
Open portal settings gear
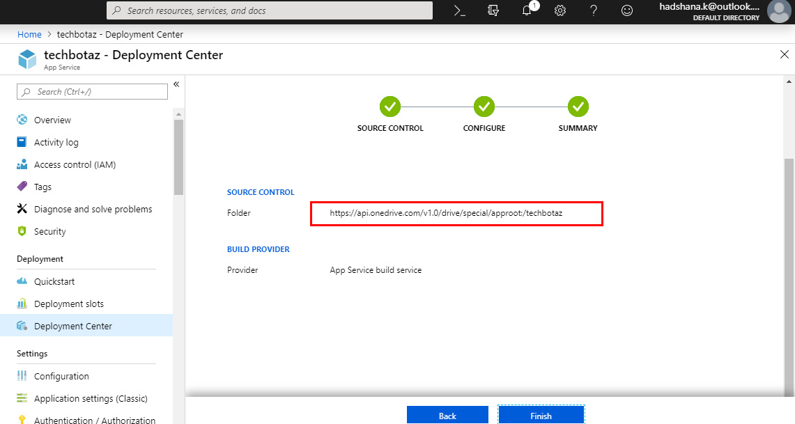pyautogui.click(x=559, y=10)
